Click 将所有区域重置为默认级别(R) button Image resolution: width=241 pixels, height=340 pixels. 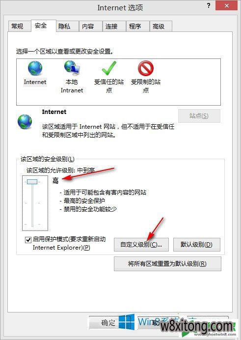[167, 264]
